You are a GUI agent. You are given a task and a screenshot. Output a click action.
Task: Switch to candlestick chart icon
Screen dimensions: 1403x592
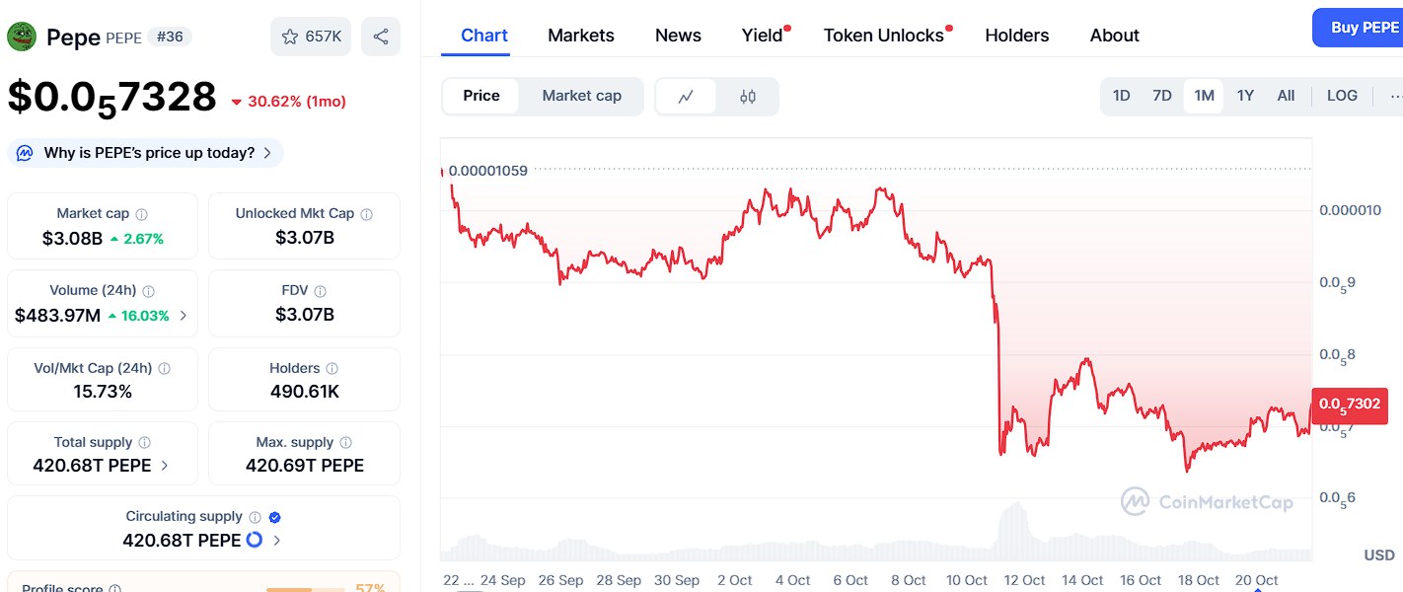tap(748, 97)
